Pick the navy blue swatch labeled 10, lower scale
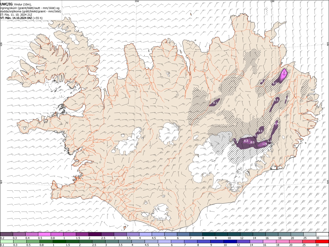The width and height of the screenshot is (329, 247). 230,242
